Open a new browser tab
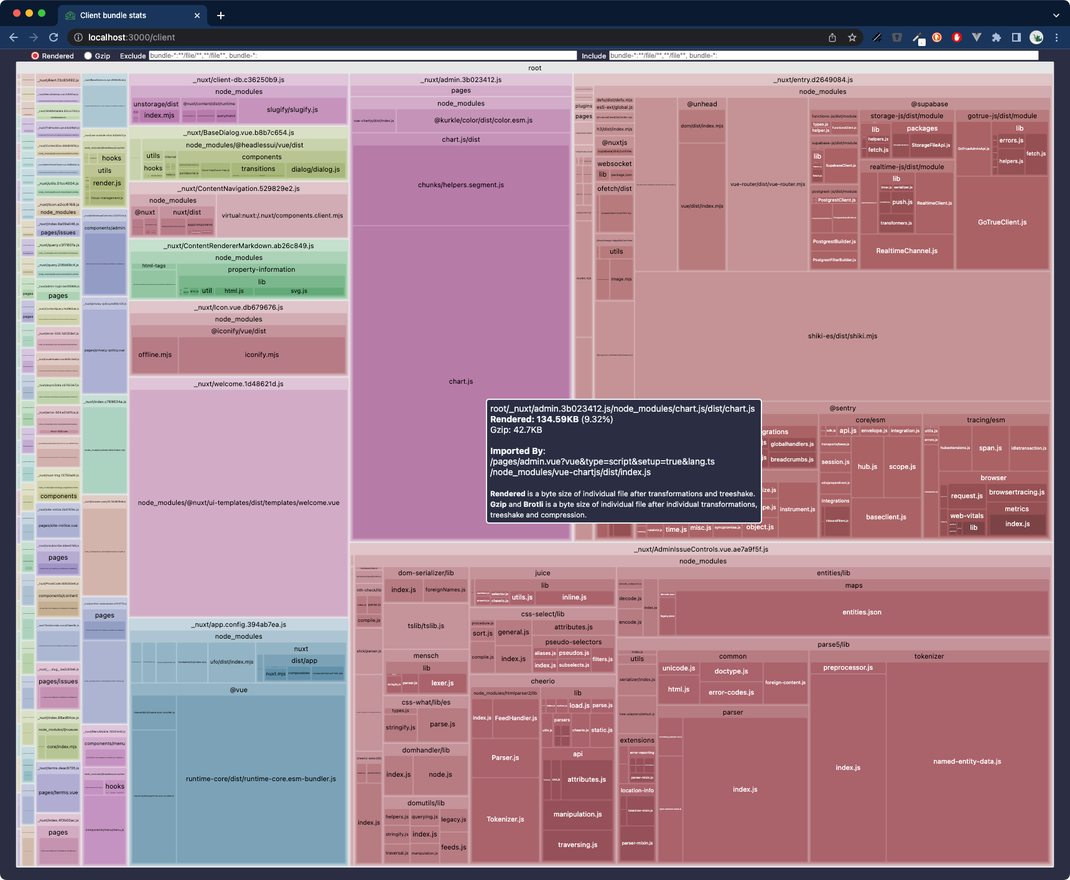1070x880 pixels. 221,15
